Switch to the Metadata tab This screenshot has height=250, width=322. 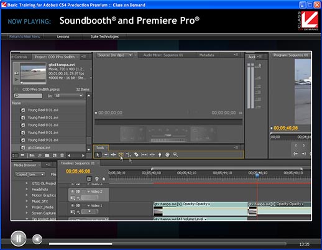(206, 55)
